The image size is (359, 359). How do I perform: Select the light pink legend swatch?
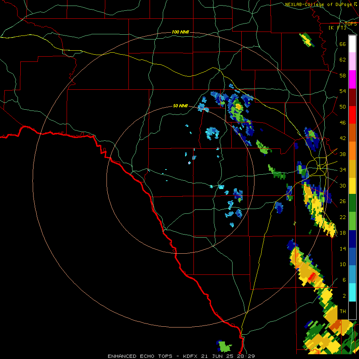click(352, 61)
